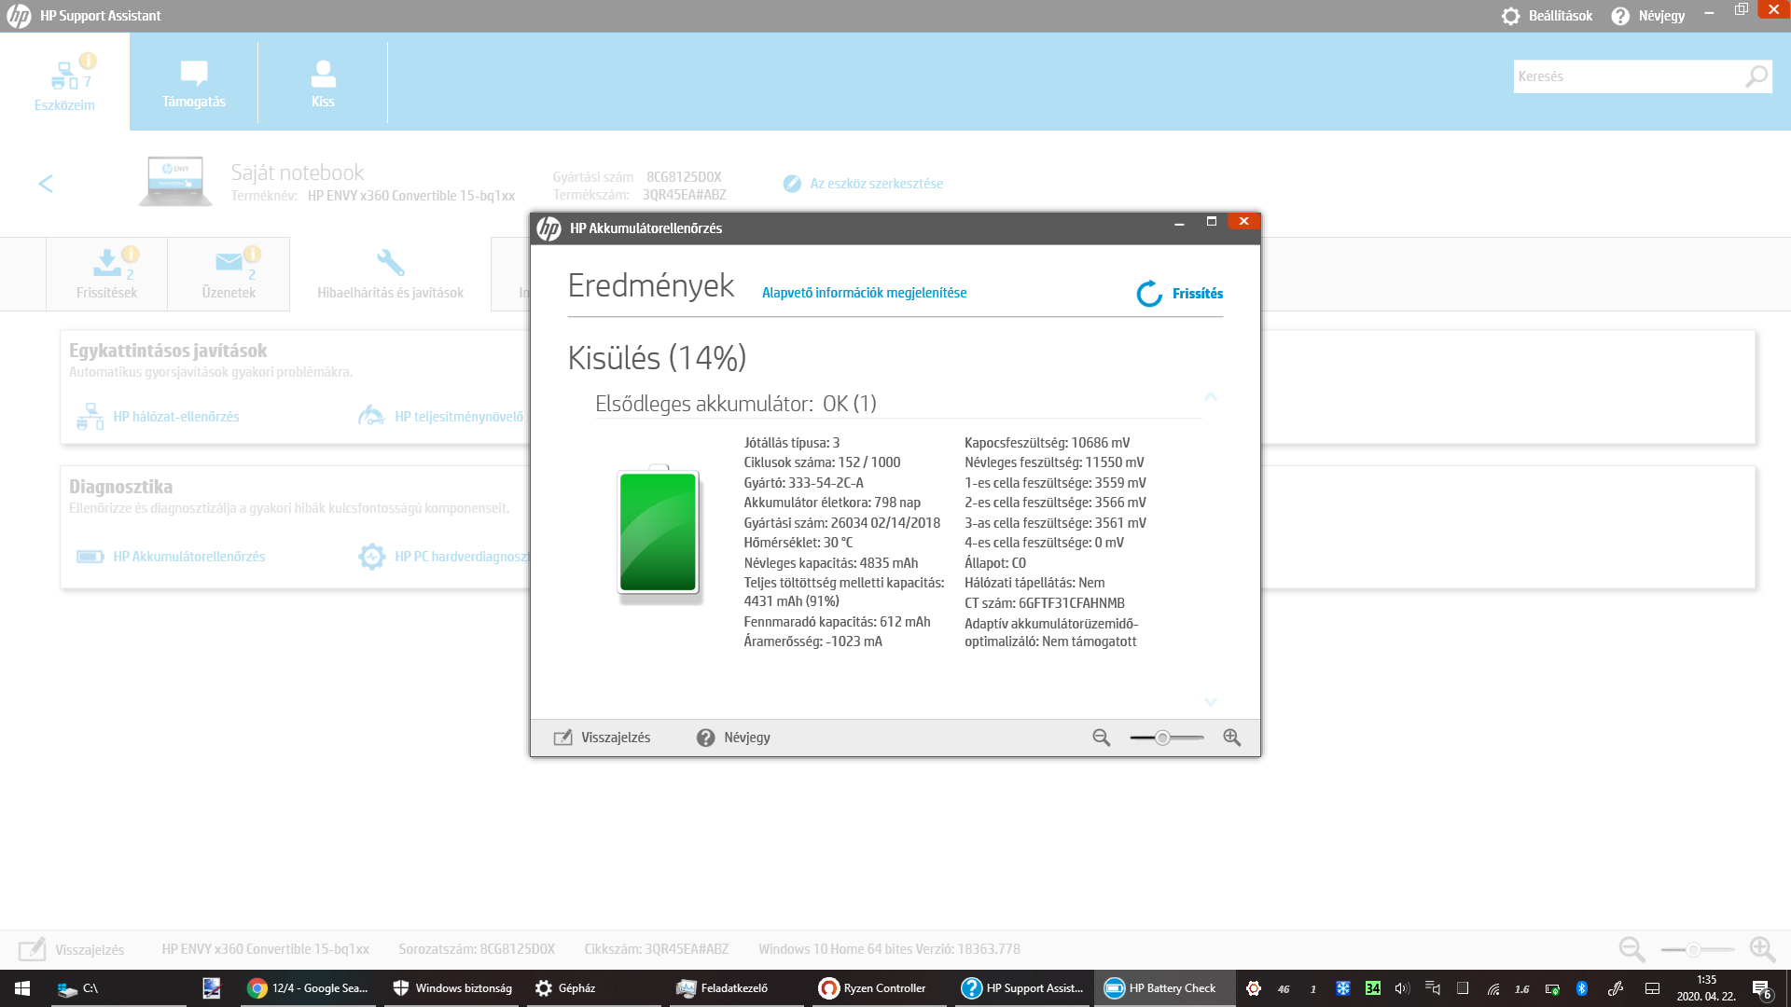1791x1007 pixels.
Task: Click Az eszköz szerkesztése link
Action: coord(863,184)
